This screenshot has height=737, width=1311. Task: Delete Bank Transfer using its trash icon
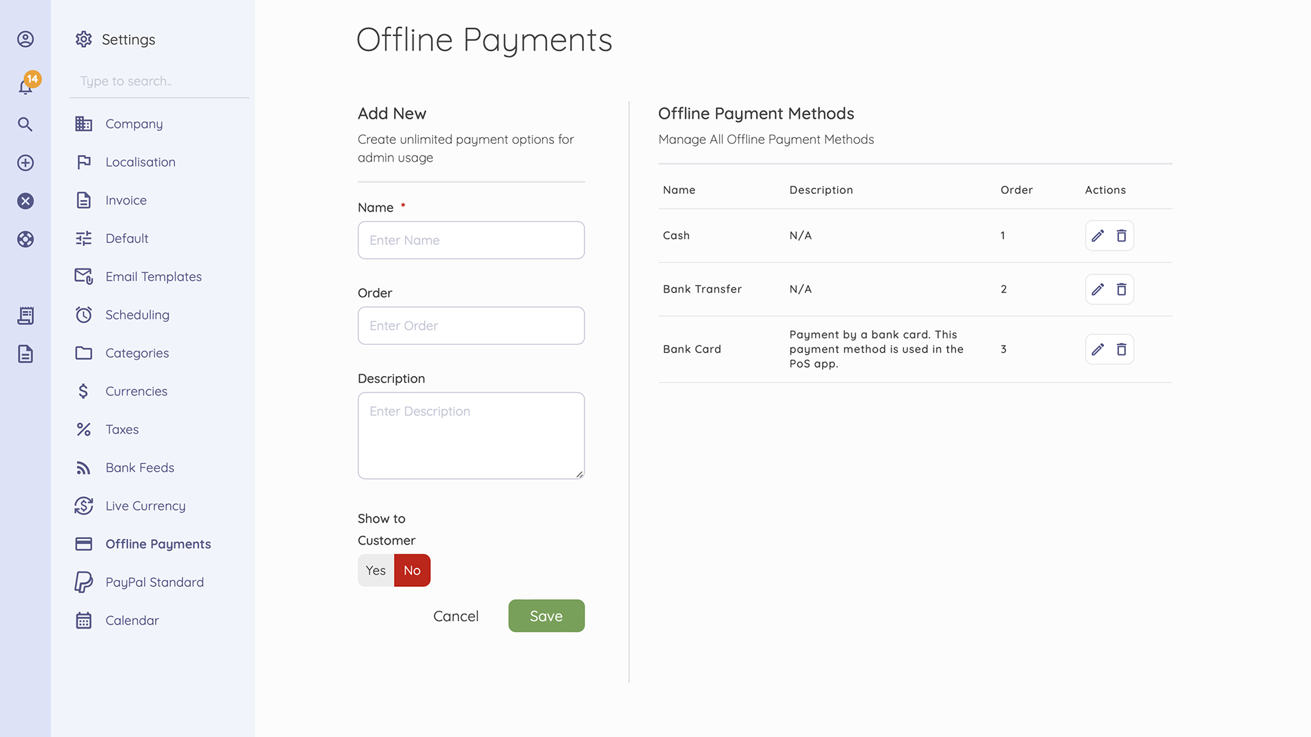point(1122,289)
